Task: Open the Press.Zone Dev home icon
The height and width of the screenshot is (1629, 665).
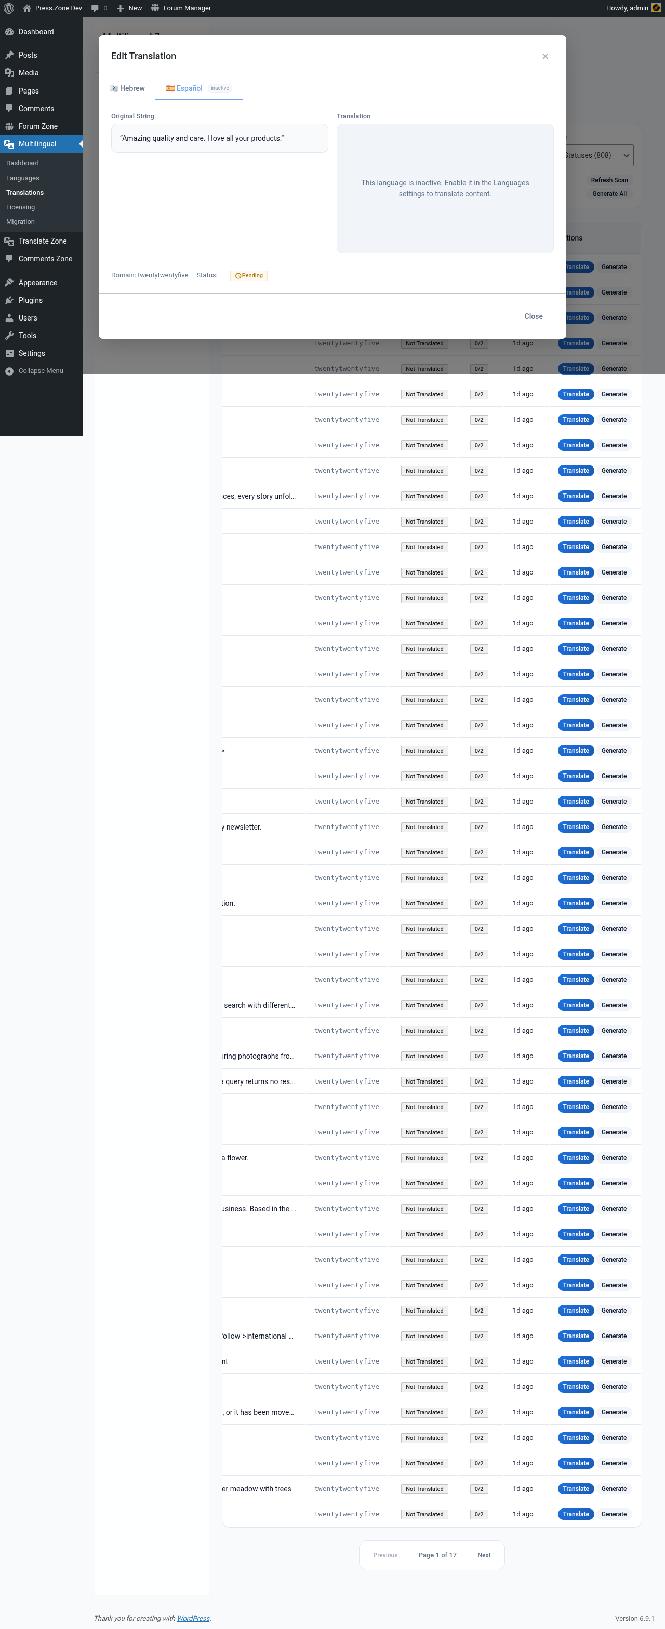Action: pos(26,8)
